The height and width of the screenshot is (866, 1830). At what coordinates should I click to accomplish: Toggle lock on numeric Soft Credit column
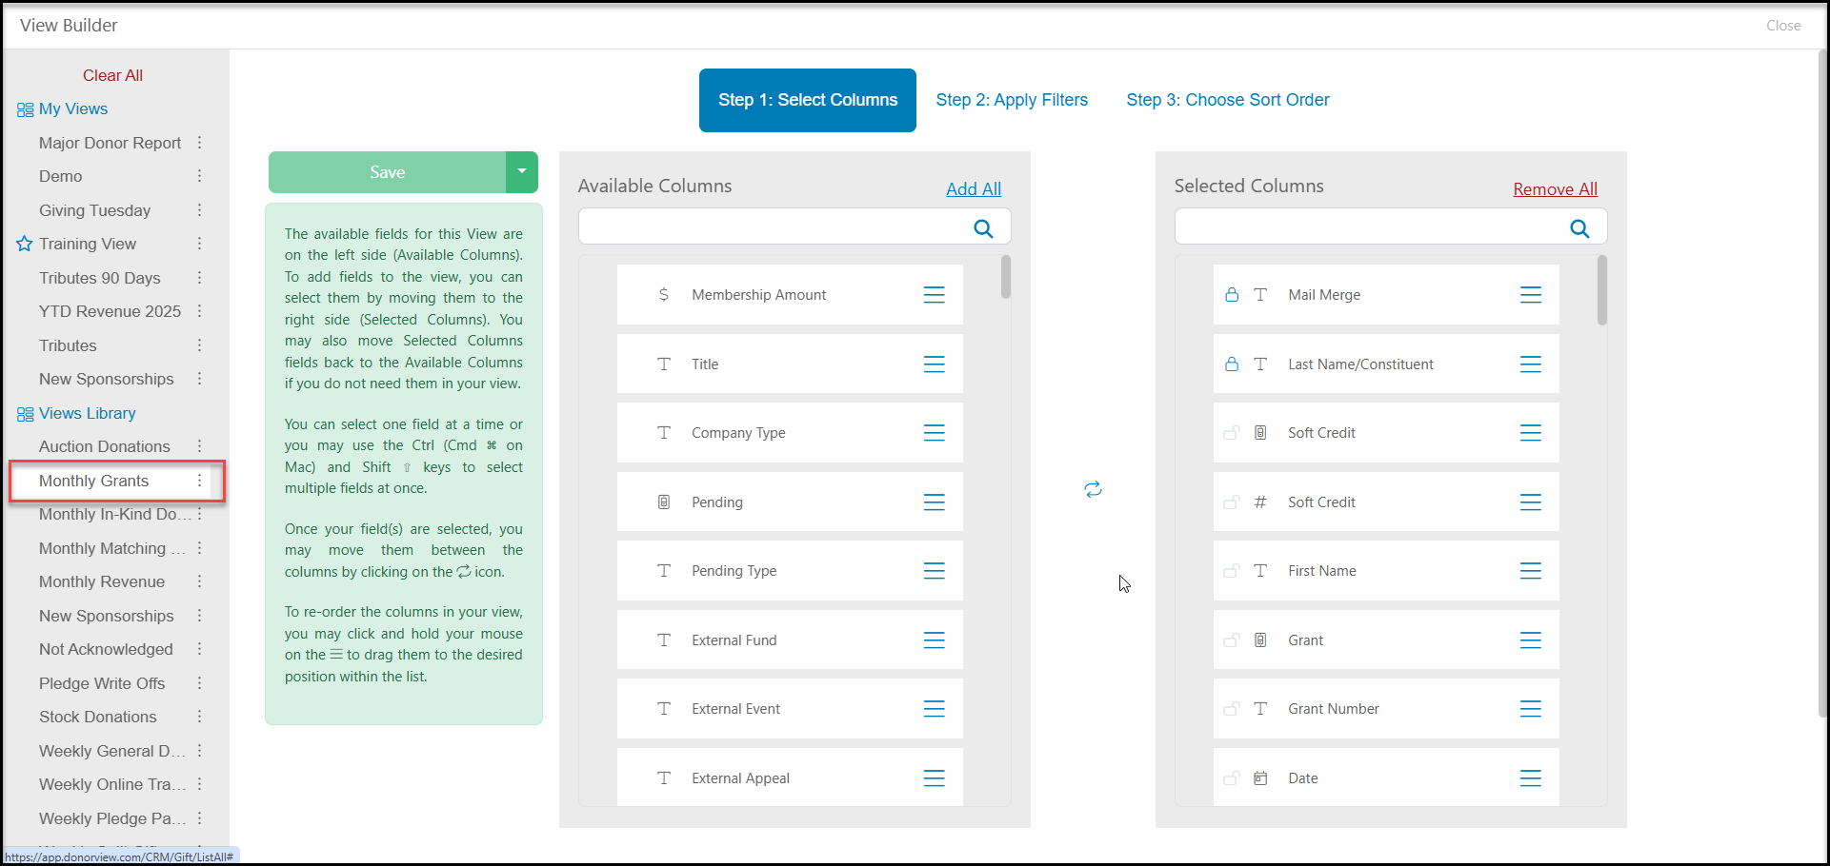1231,502
